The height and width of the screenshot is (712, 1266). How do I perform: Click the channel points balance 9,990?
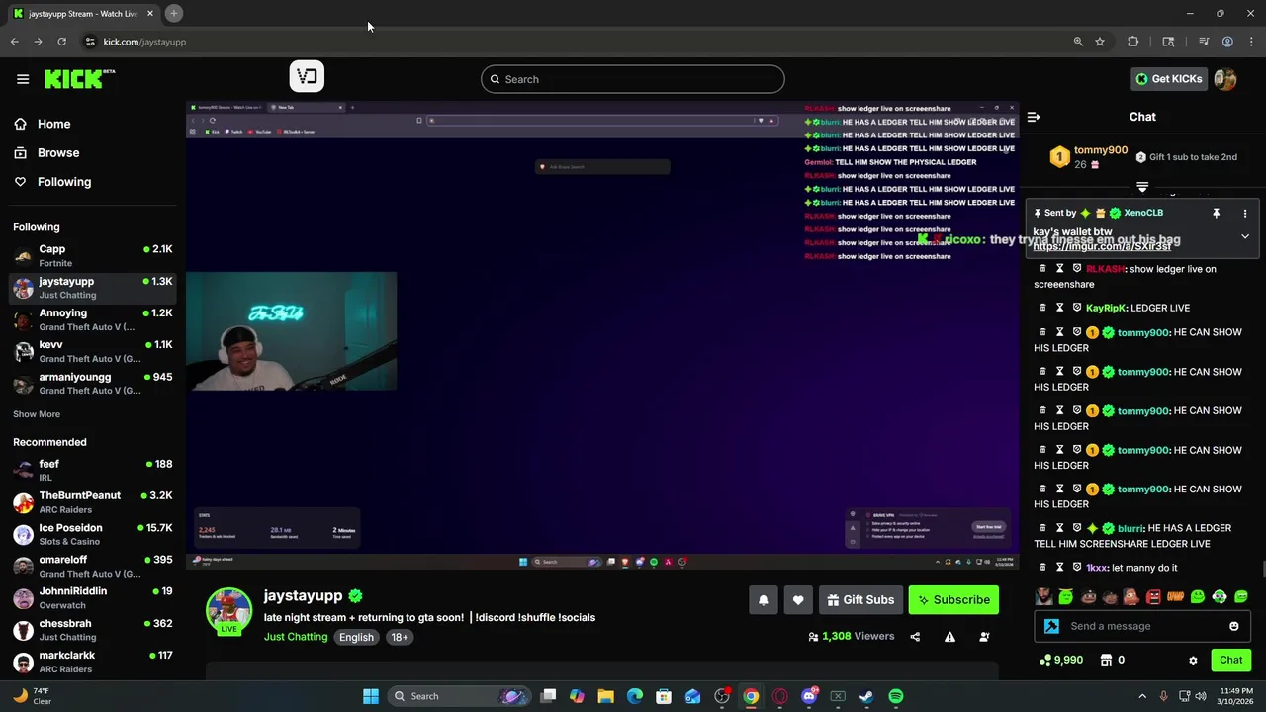(x=1061, y=660)
